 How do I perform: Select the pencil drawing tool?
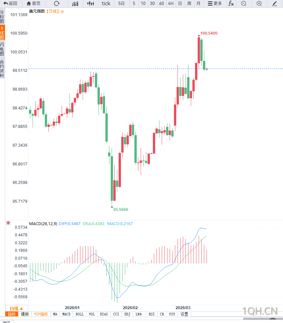tap(275, 4)
